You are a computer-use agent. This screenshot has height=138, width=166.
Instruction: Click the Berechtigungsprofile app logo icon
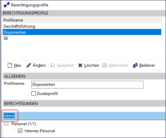[7, 5]
